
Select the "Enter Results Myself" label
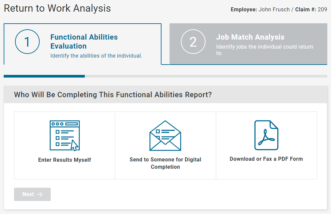coord(64,160)
